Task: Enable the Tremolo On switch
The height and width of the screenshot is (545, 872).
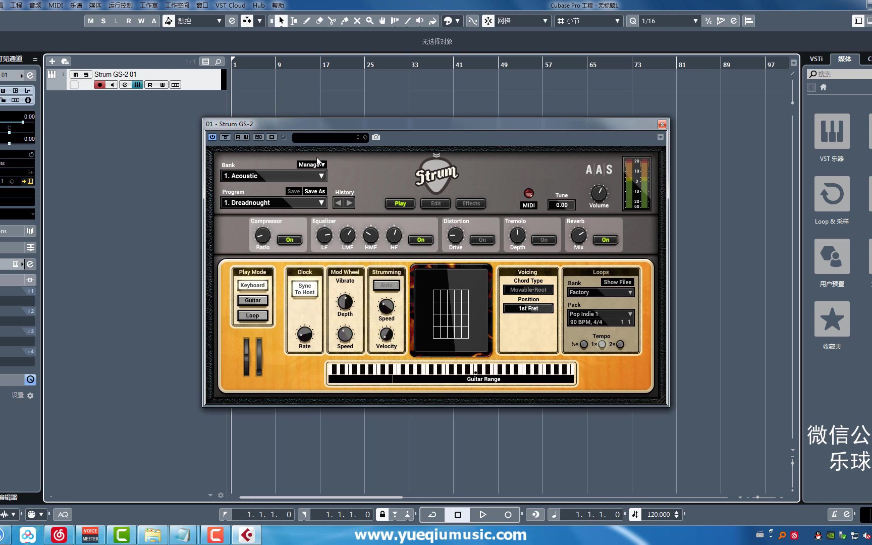Action: pyautogui.click(x=544, y=240)
